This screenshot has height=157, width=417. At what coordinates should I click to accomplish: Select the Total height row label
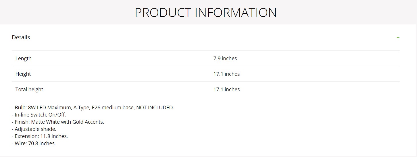click(x=29, y=90)
